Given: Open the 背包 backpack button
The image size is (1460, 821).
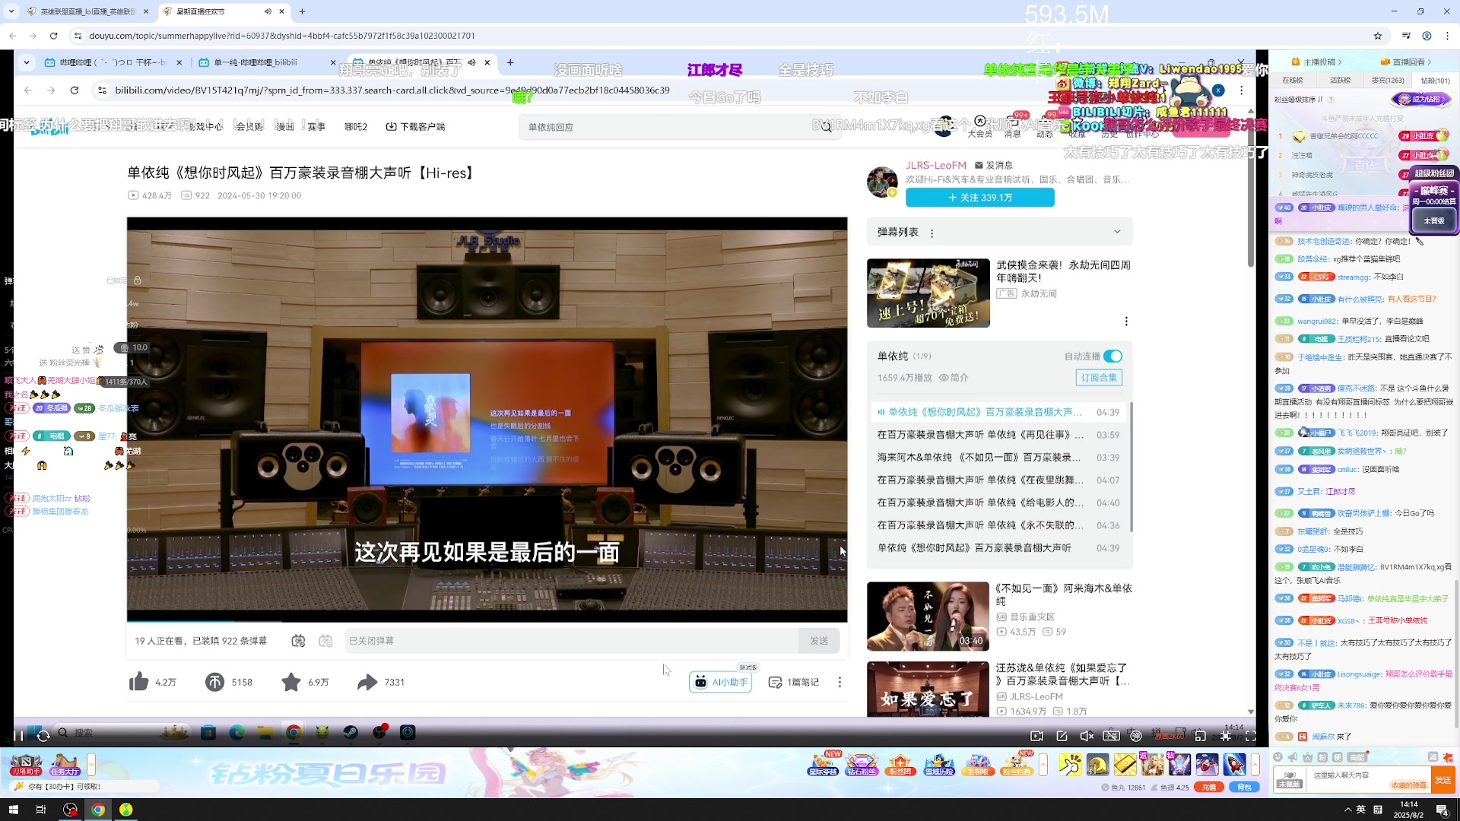Looking at the screenshot, I should click(x=1244, y=788).
